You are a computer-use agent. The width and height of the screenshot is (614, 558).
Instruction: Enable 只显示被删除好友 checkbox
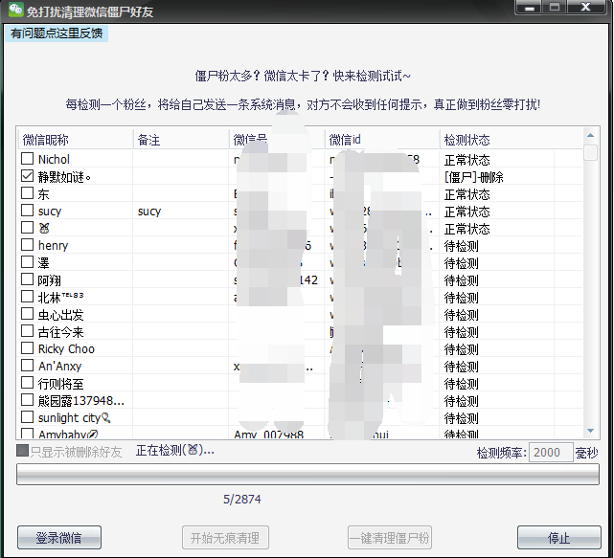[x=23, y=451]
